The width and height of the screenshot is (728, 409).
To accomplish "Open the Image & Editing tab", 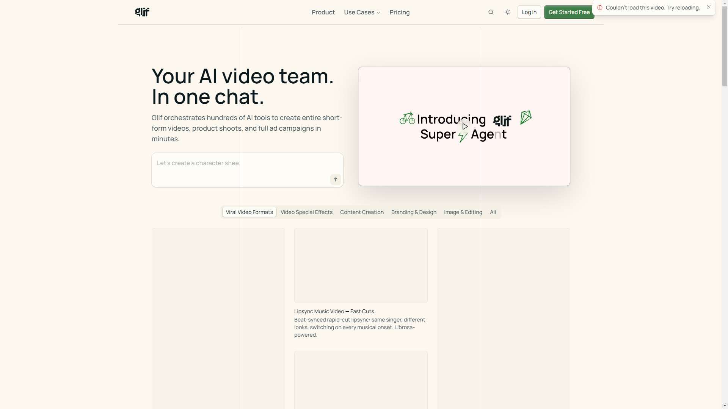I will pyautogui.click(x=463, y=212).
